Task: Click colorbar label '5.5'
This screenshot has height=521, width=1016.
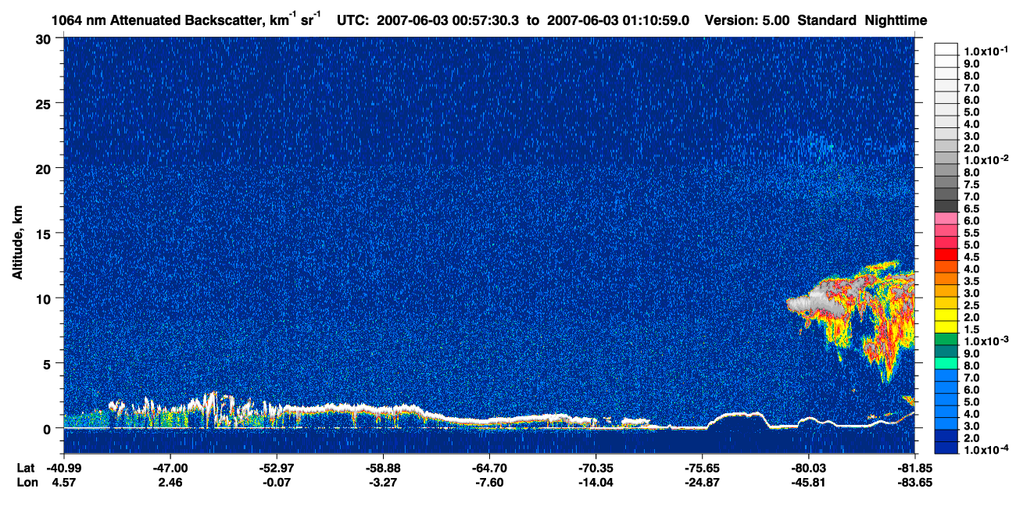Action: tap(971, 233)
